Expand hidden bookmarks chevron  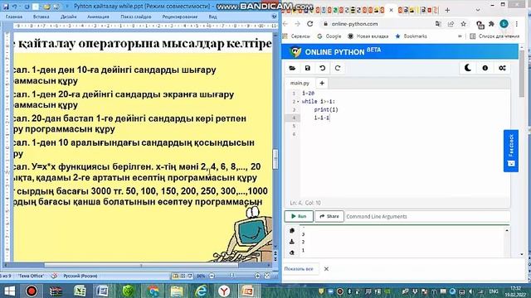pyautogui.click(x=460, y=36)
